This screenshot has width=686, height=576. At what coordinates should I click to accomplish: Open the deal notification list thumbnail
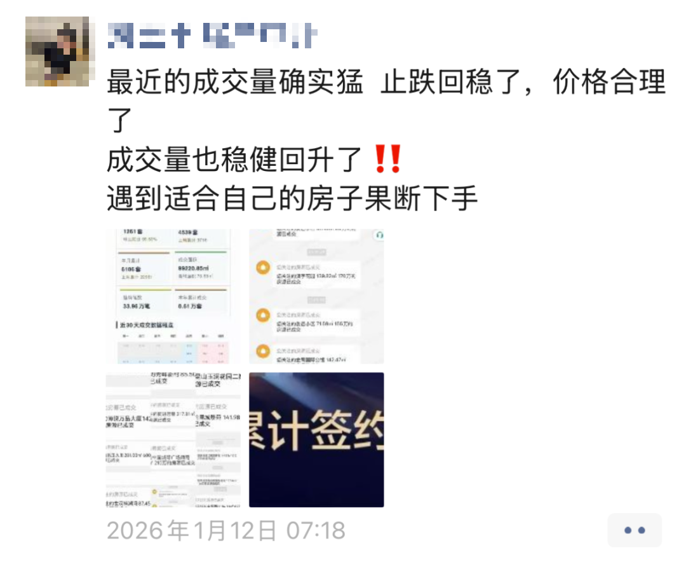pos(316,296)
